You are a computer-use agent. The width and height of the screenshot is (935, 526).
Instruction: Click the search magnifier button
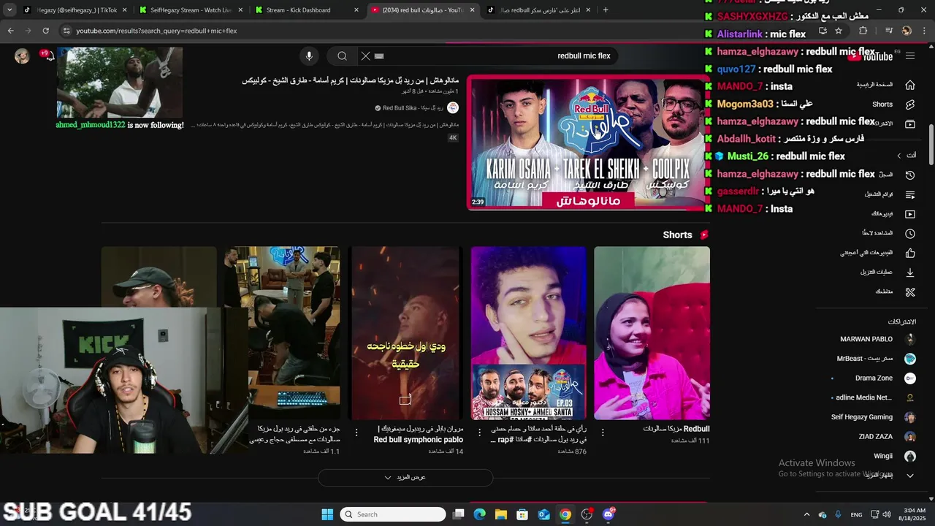[342, 56]
